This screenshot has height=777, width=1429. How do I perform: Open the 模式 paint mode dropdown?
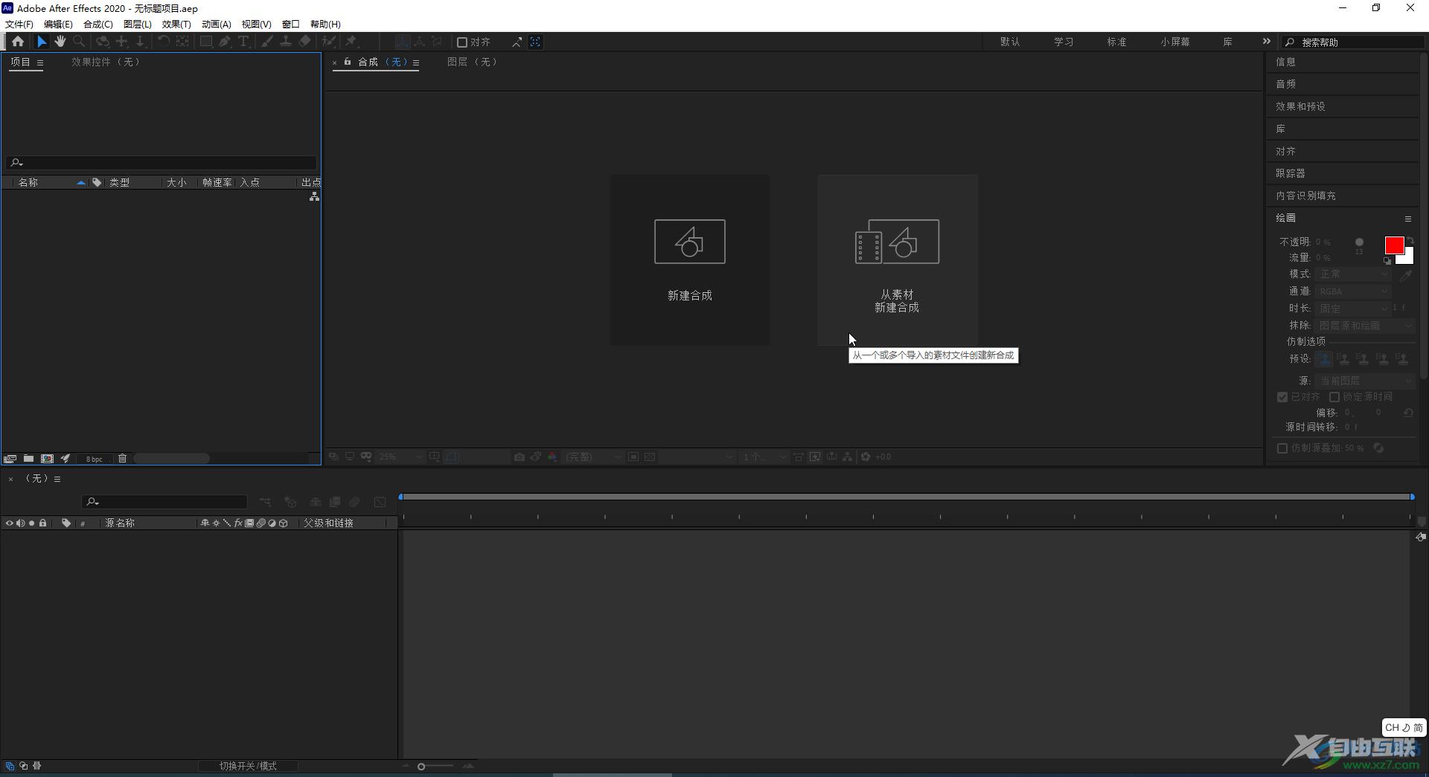(x=1352, y=274)
